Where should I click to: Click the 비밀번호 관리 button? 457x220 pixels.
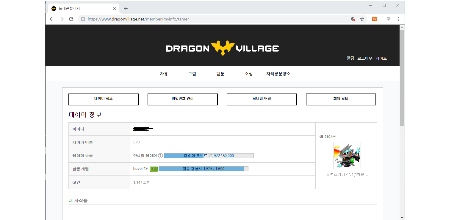(182, 99)
